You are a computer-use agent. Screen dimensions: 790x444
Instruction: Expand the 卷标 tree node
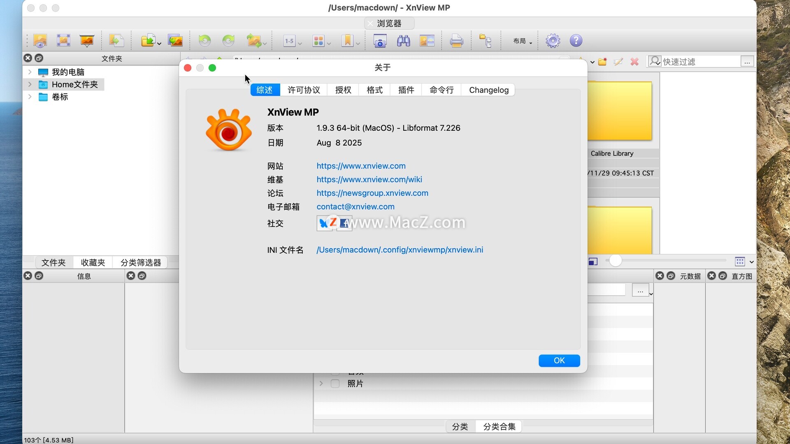tap(30, 97)
